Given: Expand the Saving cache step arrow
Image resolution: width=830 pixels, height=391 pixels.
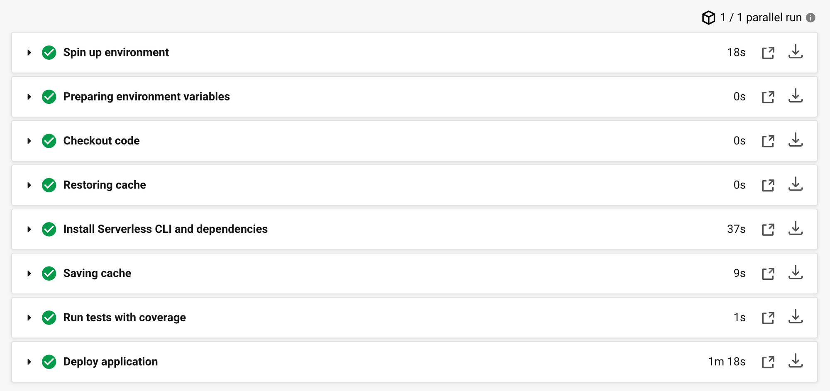Looking at the screenshot, I should [29, 274].
